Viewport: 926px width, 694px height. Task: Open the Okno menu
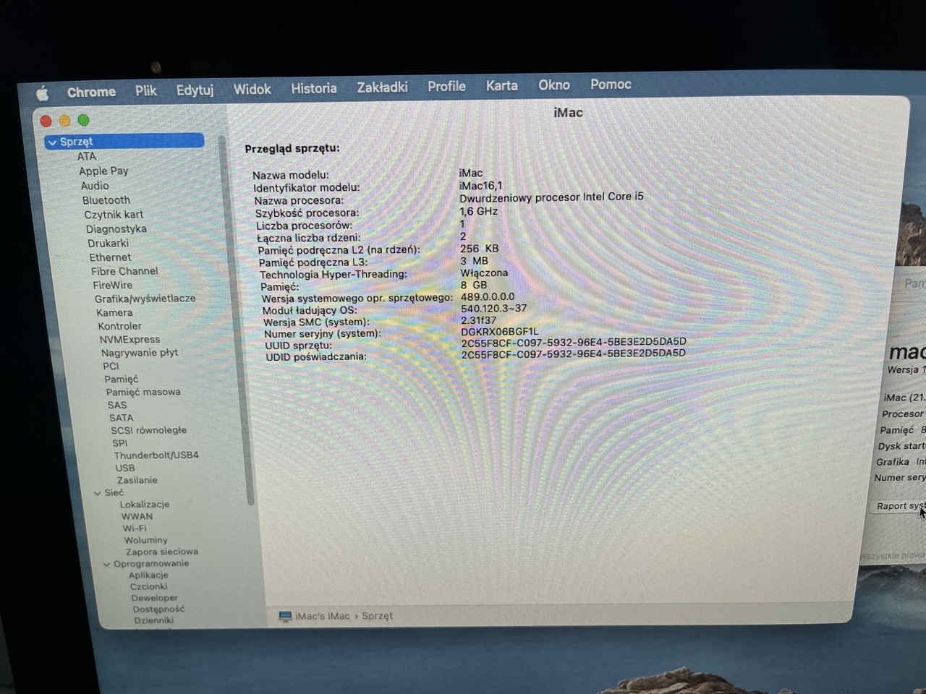point(553,85)
